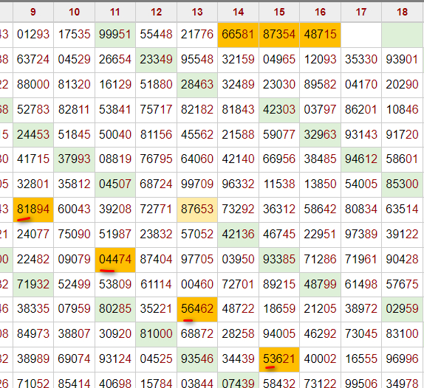Click orange cell 66581
424x388 pixels.
(x=238, y=35)
